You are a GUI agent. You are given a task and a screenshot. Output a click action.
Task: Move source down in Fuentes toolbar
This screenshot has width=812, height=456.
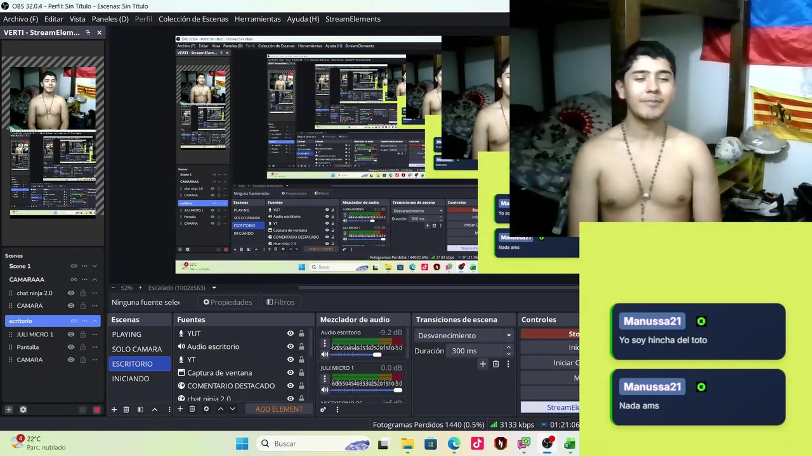[x=232, y=409]
